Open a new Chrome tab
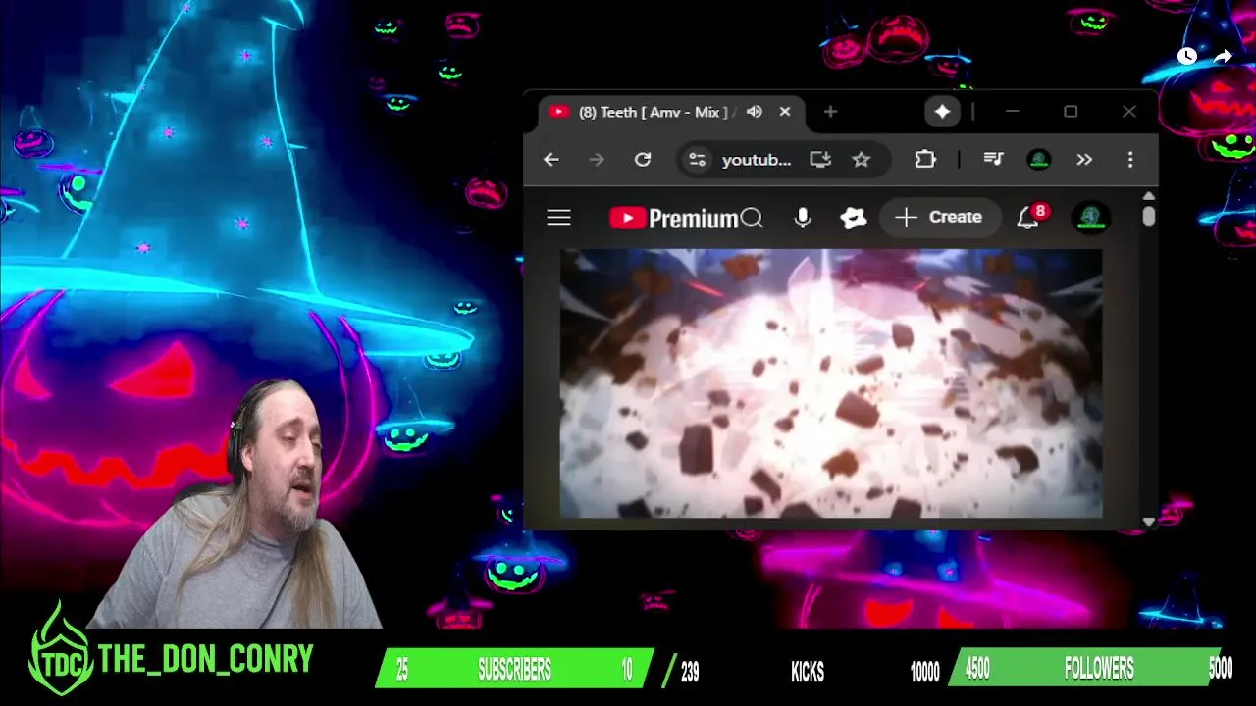Screen dimensions: 1256x706 830,112
